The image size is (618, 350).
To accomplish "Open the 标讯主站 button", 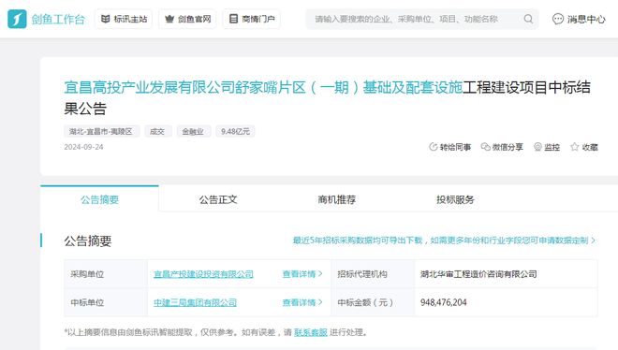I will pyautogui.click(x=124, y=19).
